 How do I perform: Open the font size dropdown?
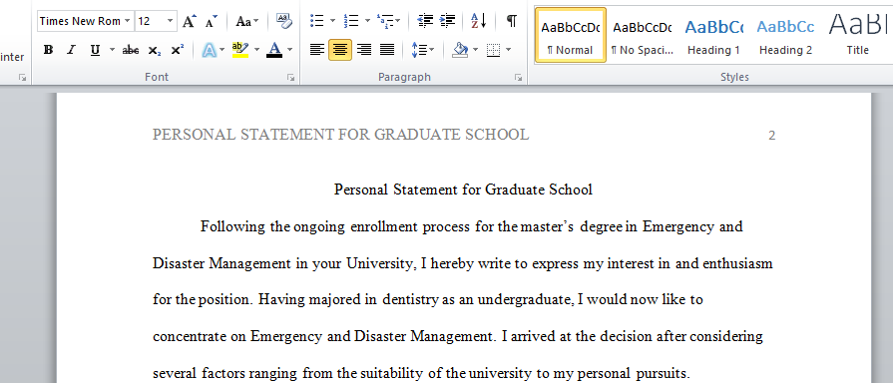click(x=171, y=22)
